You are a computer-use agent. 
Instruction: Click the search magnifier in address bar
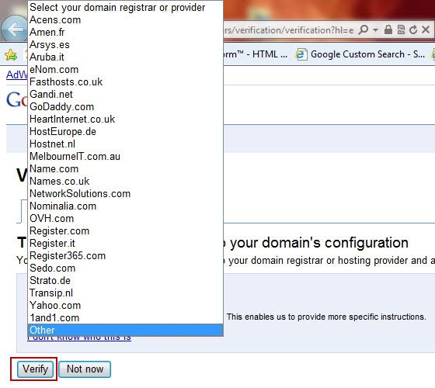coord(364,29)
